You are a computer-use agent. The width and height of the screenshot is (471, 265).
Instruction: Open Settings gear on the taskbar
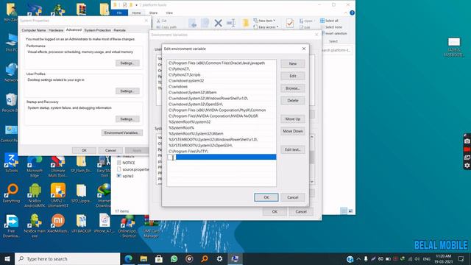[219, 258]
